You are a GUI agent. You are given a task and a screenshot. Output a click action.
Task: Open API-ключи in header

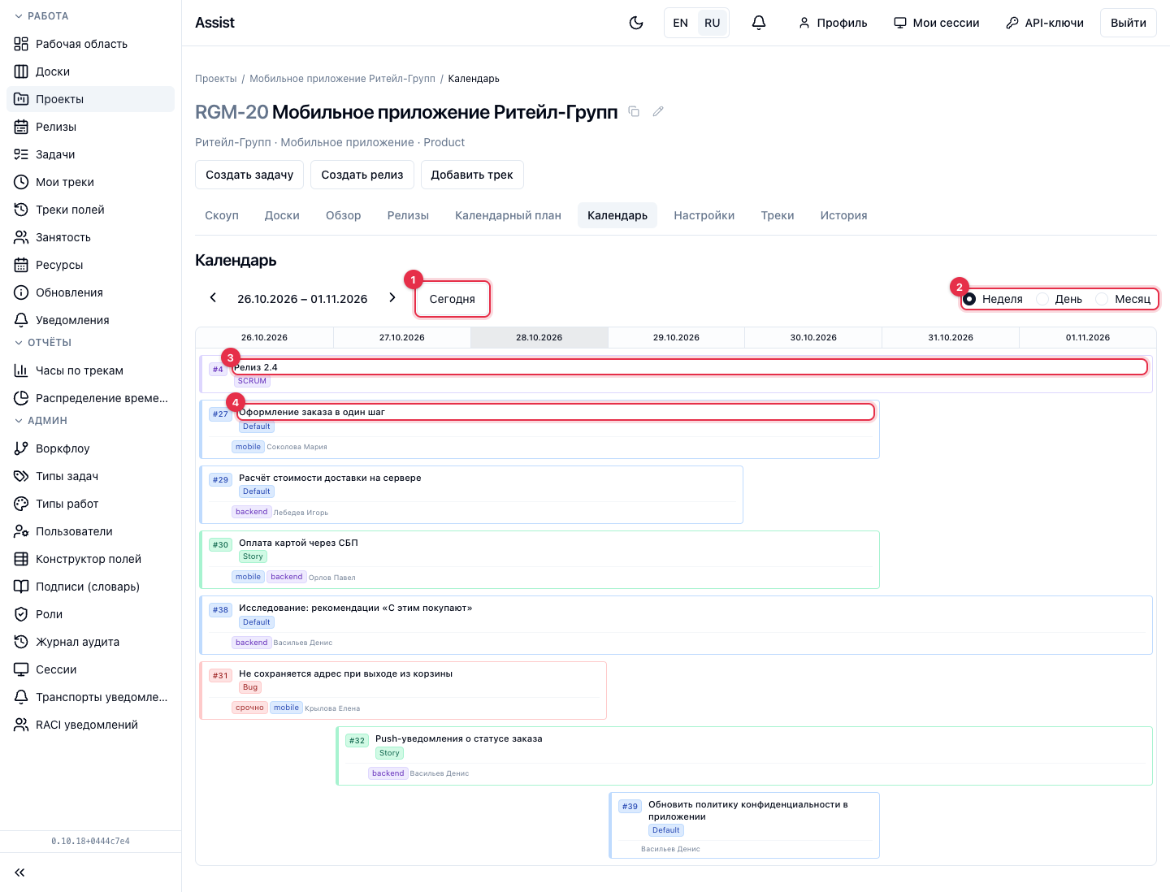point(1045,23)
